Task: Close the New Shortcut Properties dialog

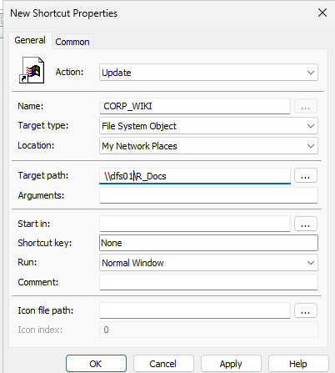Action: pyautogui.click(x=322, y=13)
